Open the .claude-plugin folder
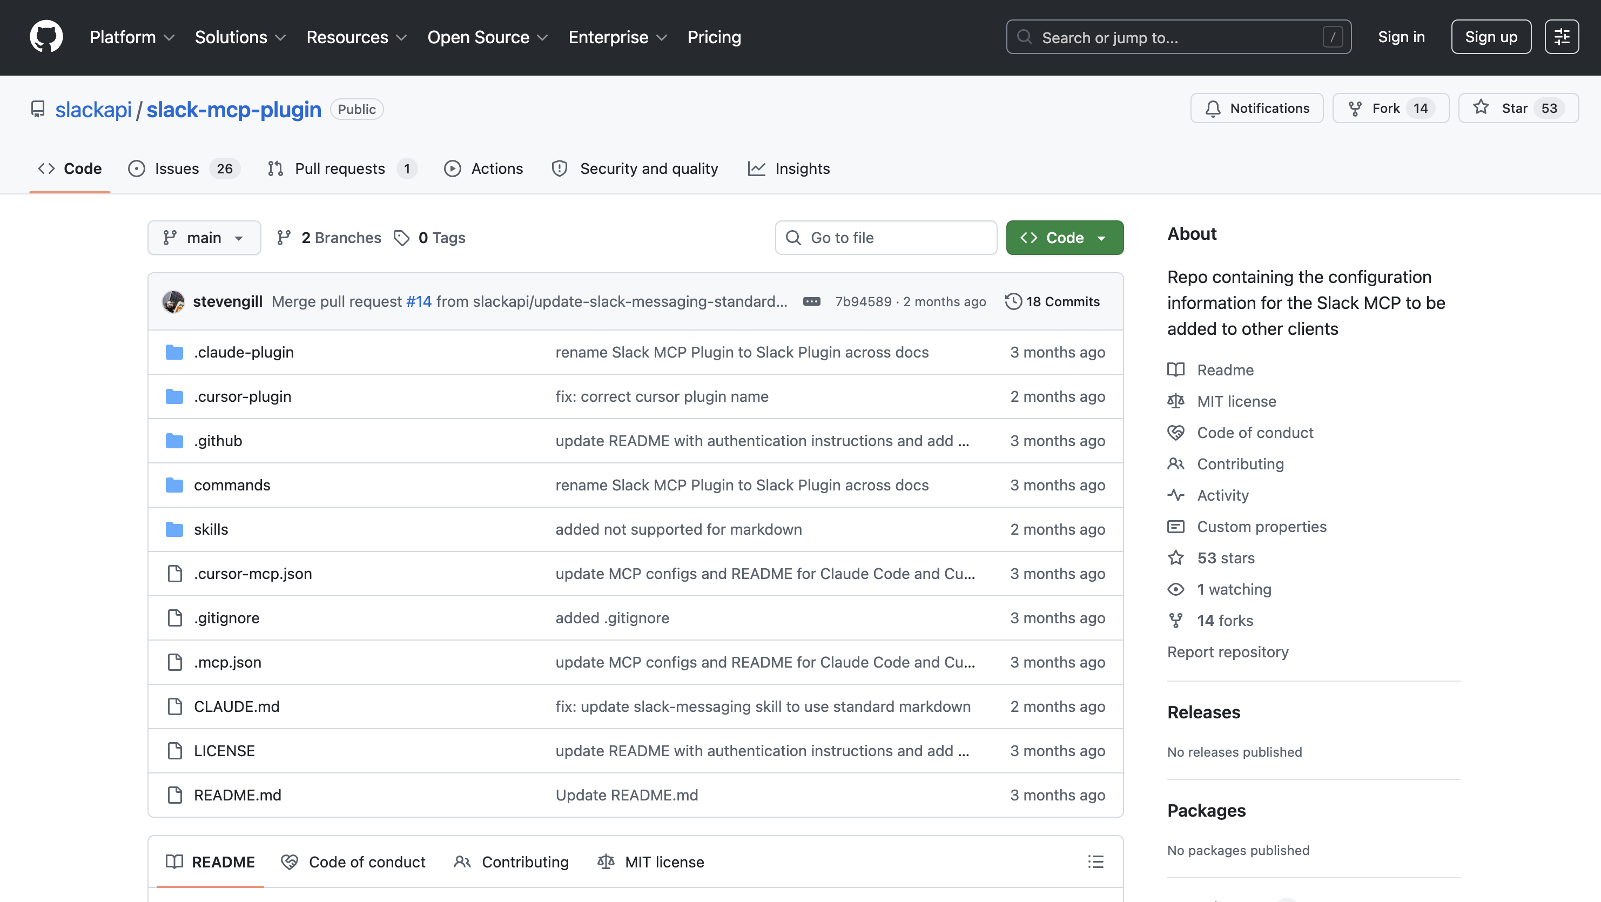 244,352
